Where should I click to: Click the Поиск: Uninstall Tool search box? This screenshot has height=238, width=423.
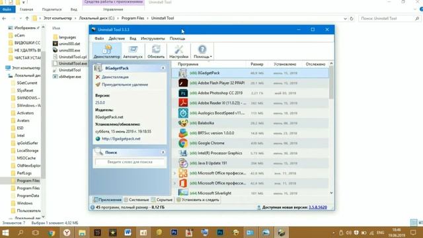[390, 19]
